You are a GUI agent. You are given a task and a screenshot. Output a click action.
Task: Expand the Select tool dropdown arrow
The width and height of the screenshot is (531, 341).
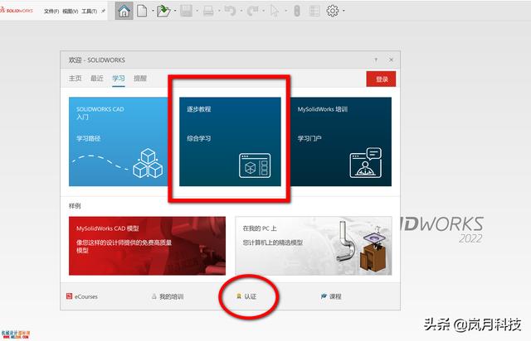(x=285, y=11)
